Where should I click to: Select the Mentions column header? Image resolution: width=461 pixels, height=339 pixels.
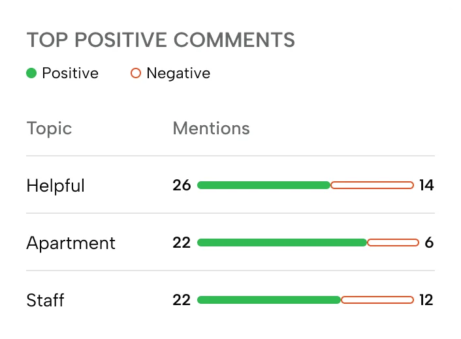[x=211, y=128]
